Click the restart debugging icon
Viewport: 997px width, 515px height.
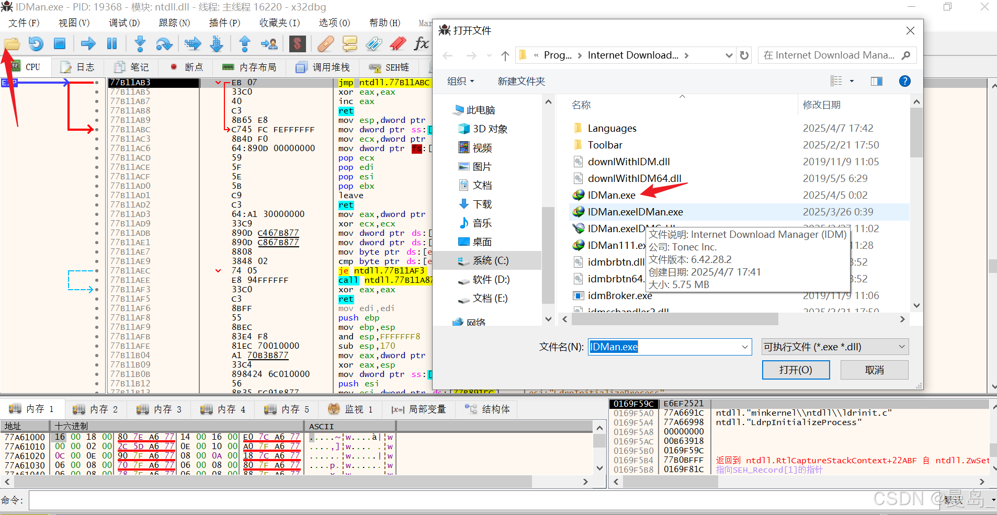36,43
